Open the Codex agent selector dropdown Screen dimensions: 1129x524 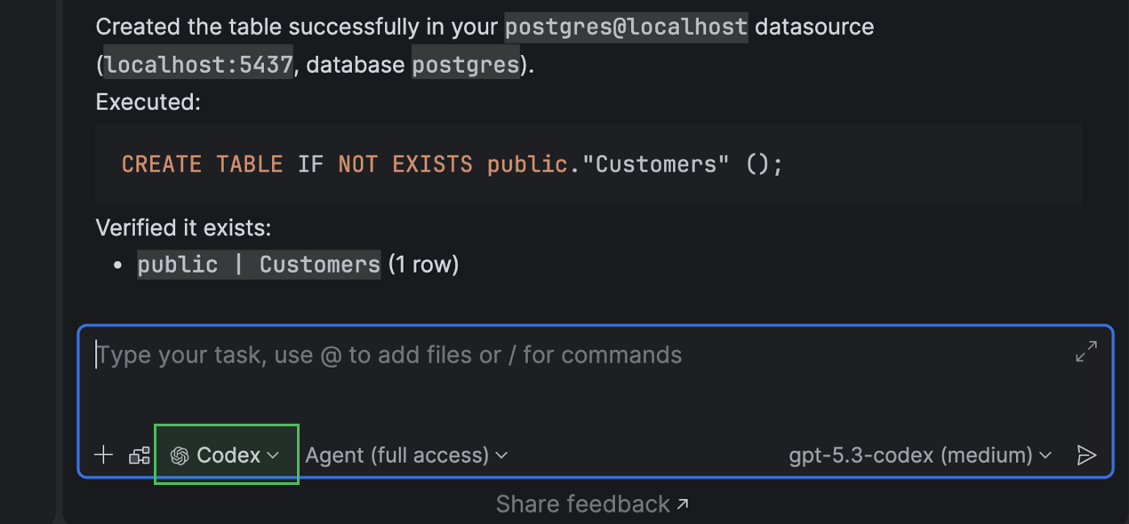pos(227,456)
